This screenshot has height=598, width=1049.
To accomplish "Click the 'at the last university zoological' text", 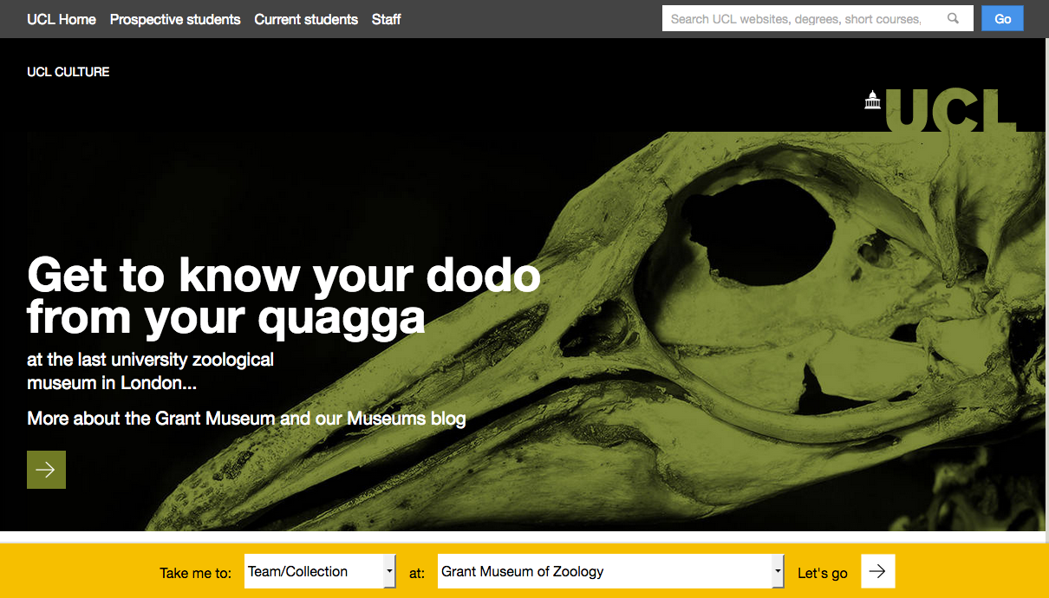I will tap(150, 359).
